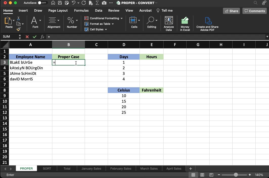Viewport: 269px width, 178px height.
Task: Cut selection with the scissors icon
Action: [x=18, y=18]
